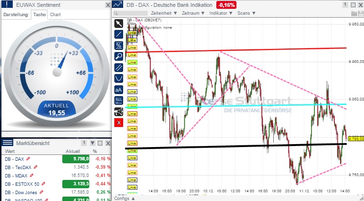The image size is (364, 201).
Task: Click the -0,16% change badge in chart title
Action: [x=226, y=5]
